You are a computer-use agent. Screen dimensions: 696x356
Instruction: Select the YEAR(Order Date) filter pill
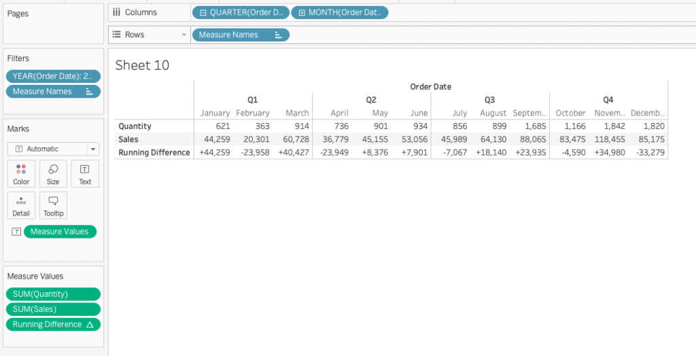[52, 76]
